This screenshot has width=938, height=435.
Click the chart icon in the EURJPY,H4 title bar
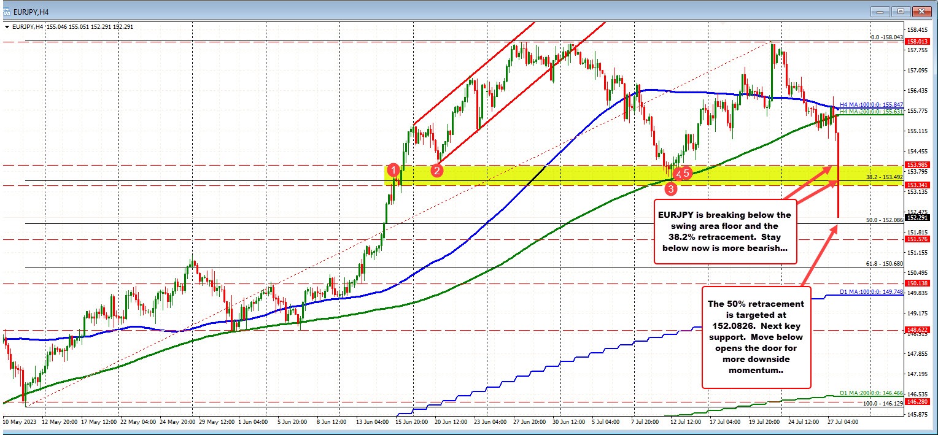(7, 10)
